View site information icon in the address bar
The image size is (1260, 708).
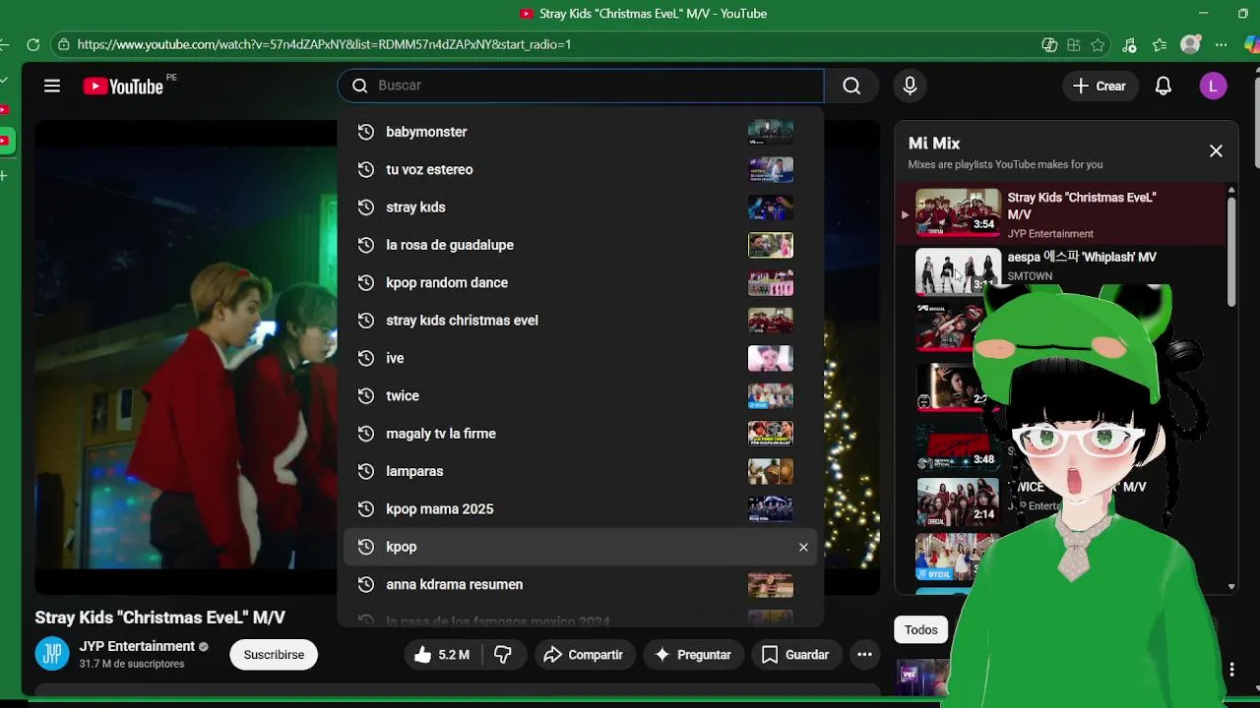click(x=63, y=44)
